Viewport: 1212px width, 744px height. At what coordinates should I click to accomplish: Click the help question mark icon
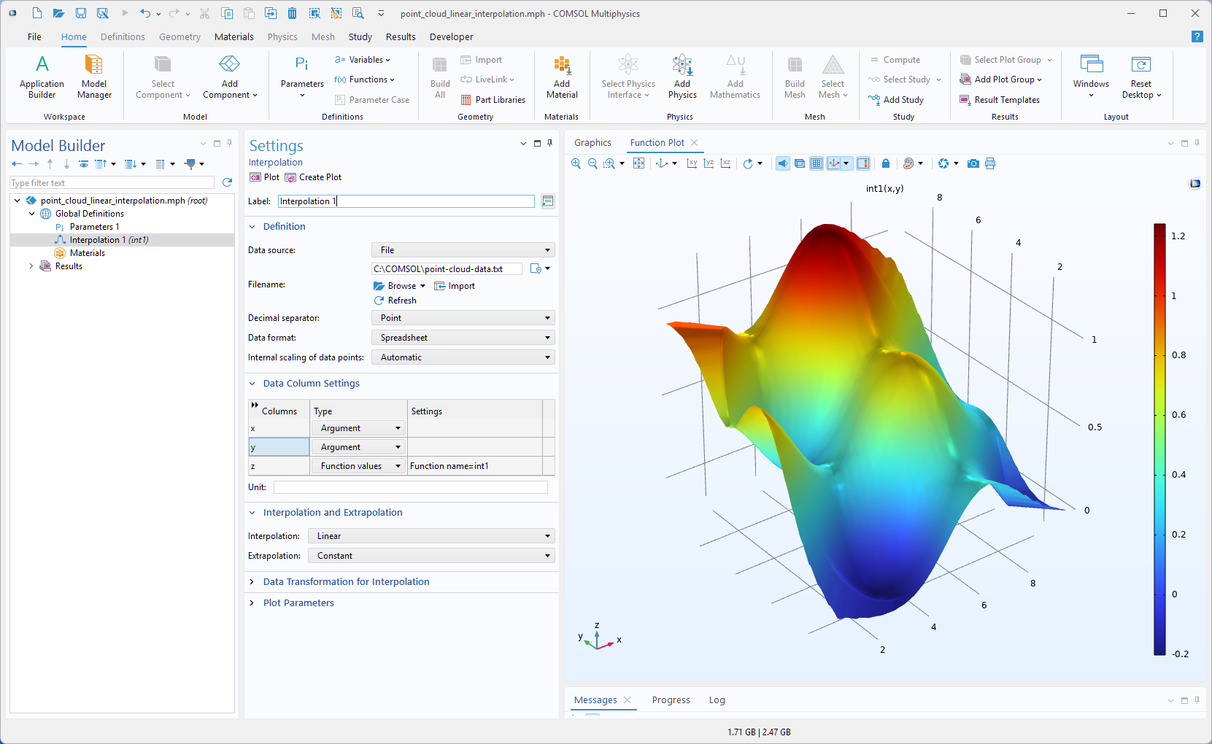point(1197,36)
